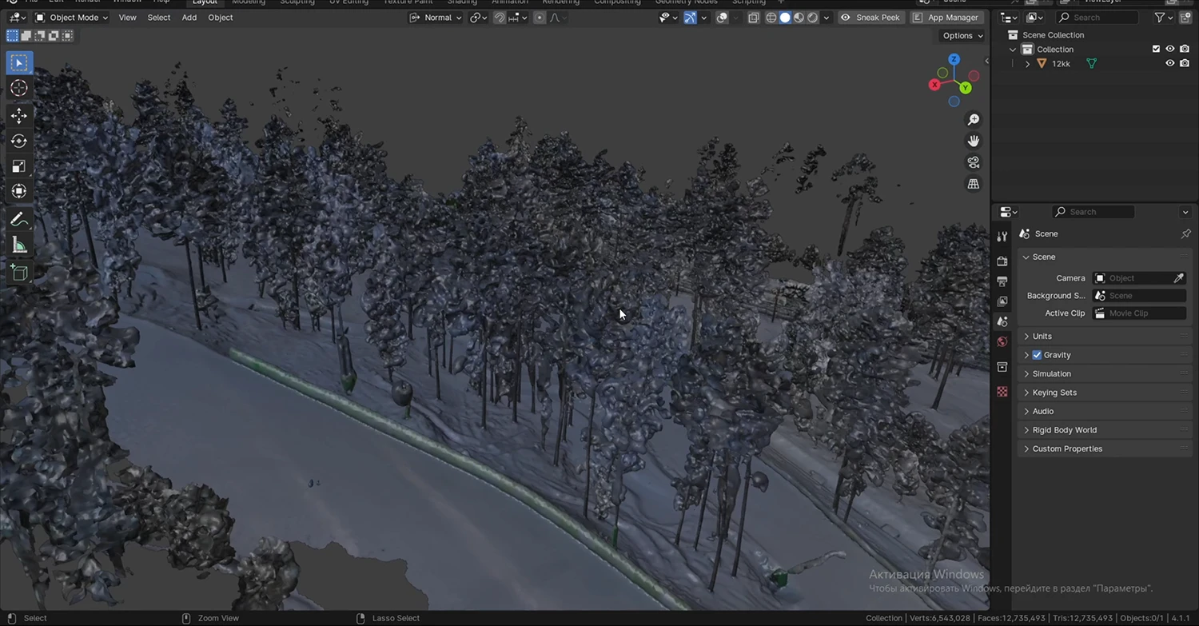Switch perspective/orthographic with the grid icon
This screenshot has width=1199, height=626.
(x=973, y=184)
